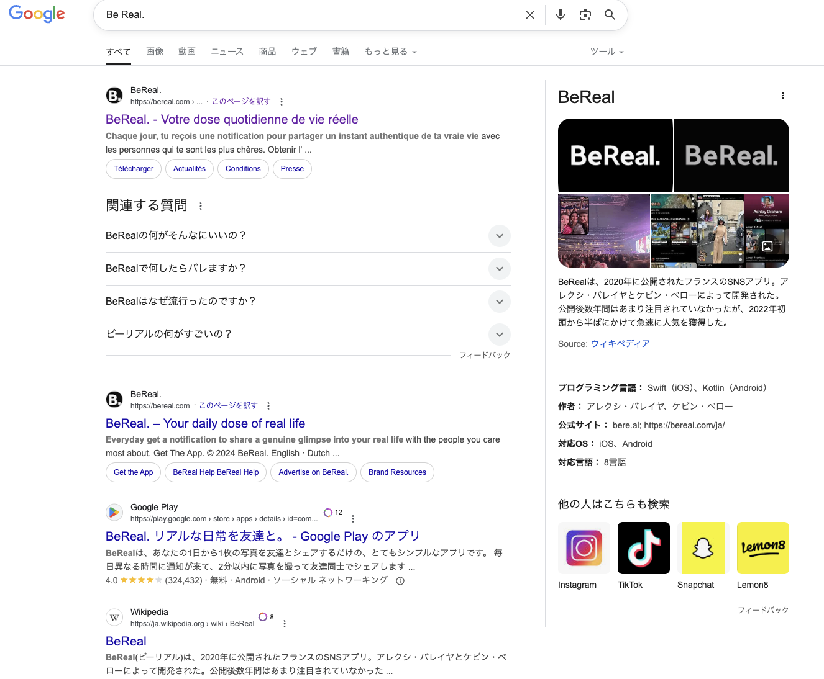824x679 pixels.
Task: Switch to the 書籍 tab
Action: [341, 52]
